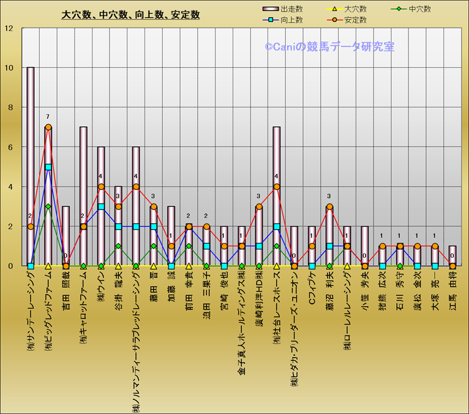The width and height of the screenshot is (469, 414).
Task: Click the 向上数 cyan square legend marker
Action: [270, 20]
